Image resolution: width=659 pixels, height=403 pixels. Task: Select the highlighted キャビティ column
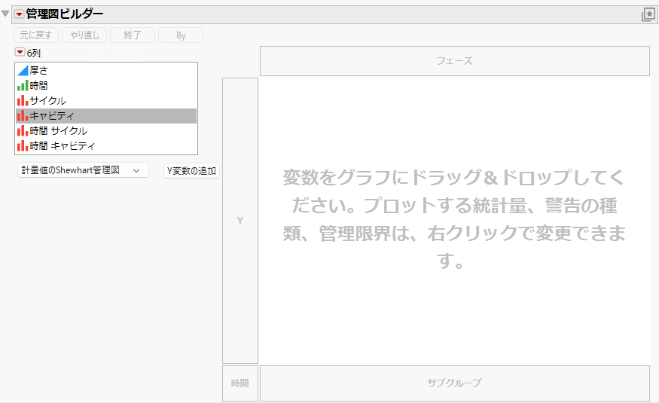[x=106, y=116]
